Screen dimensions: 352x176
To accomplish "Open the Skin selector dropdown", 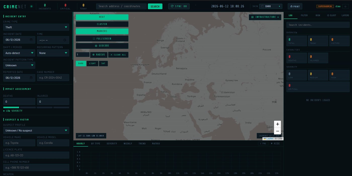I will (x=271, y=6).
